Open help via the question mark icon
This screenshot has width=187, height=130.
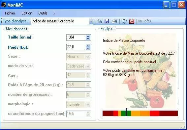124,21
